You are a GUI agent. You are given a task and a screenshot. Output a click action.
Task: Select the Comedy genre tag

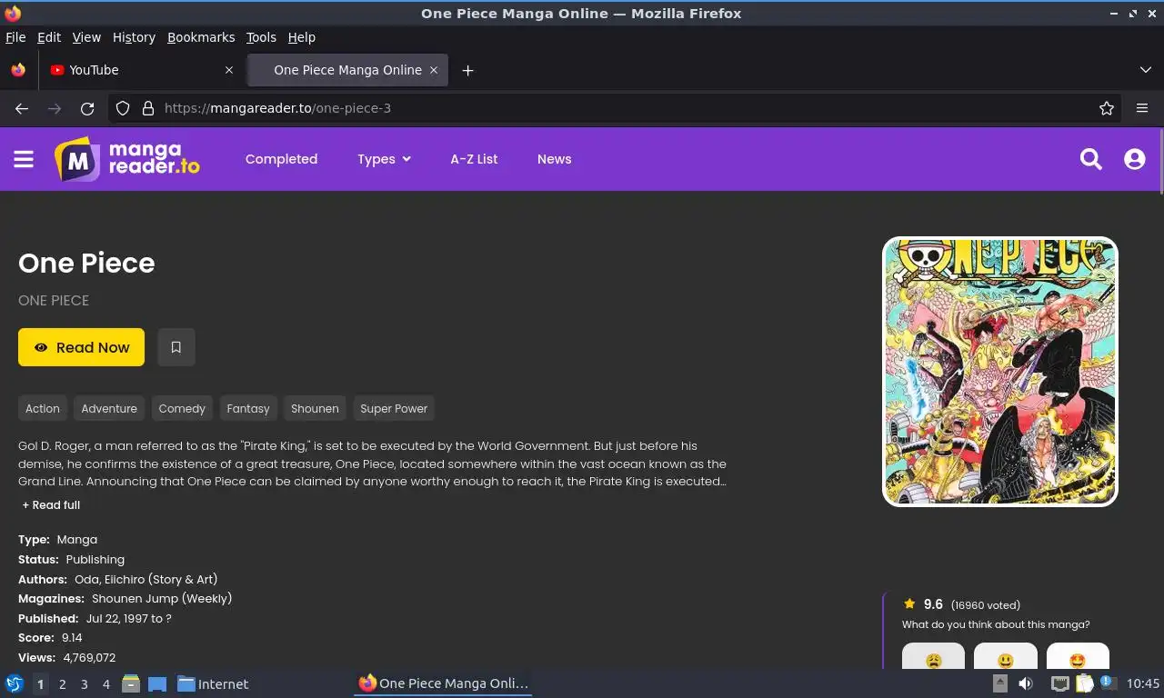point(182,409)
